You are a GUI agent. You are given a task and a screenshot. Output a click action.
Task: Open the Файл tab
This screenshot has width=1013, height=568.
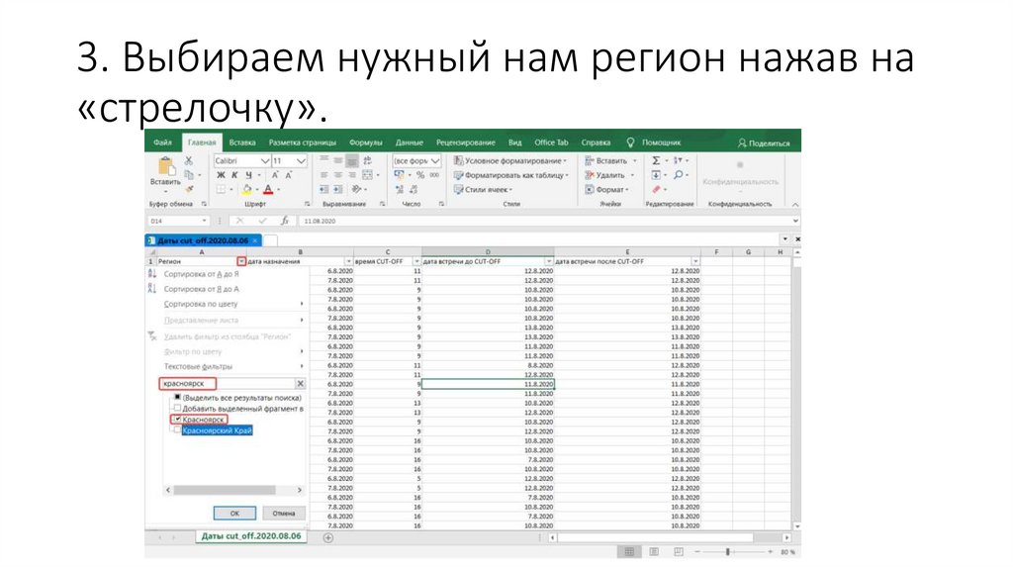[163, 142]
